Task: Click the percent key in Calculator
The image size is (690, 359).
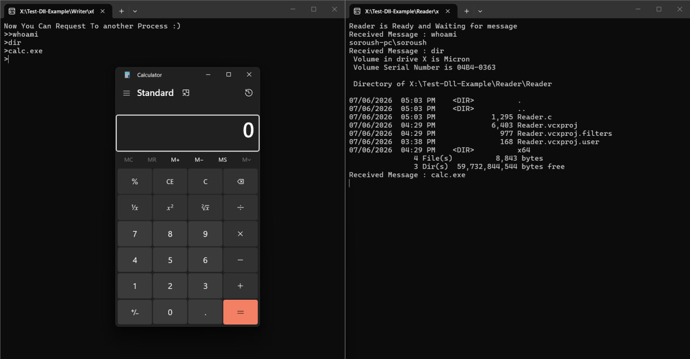Action: tap(135, 182)
